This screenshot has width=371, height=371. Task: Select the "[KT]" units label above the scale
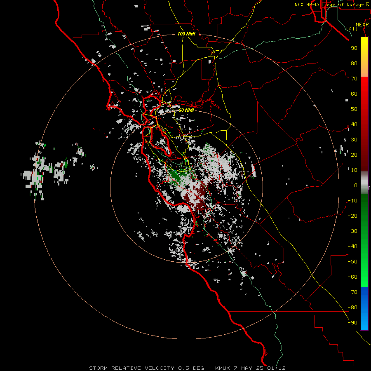(352, 28)
